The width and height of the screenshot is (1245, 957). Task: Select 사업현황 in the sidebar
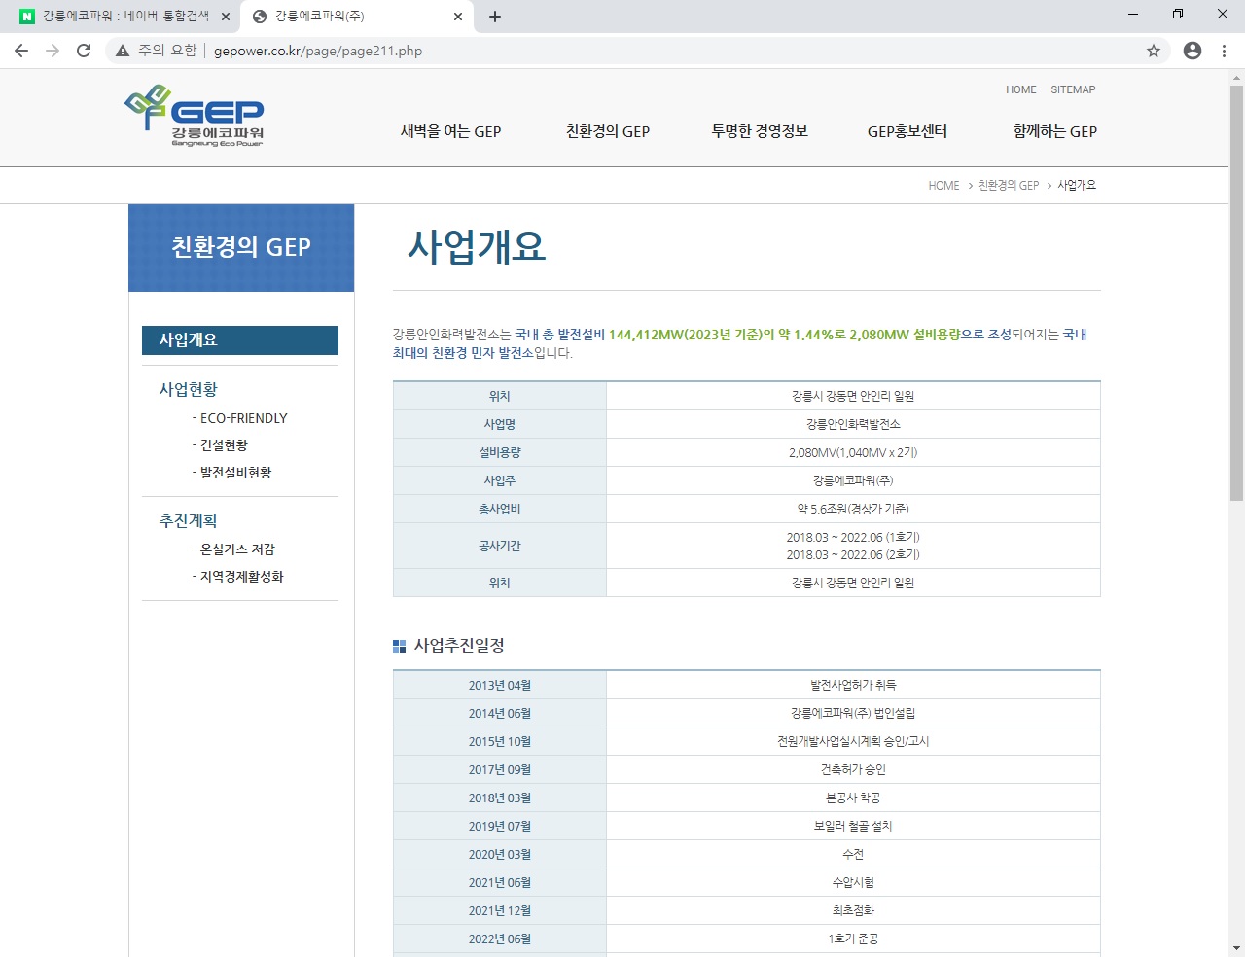(x=189, y=389)
